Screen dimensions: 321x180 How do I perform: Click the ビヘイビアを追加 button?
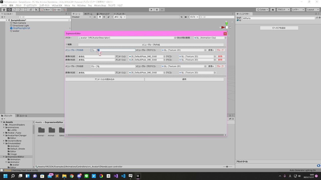[x=279, y=28]
